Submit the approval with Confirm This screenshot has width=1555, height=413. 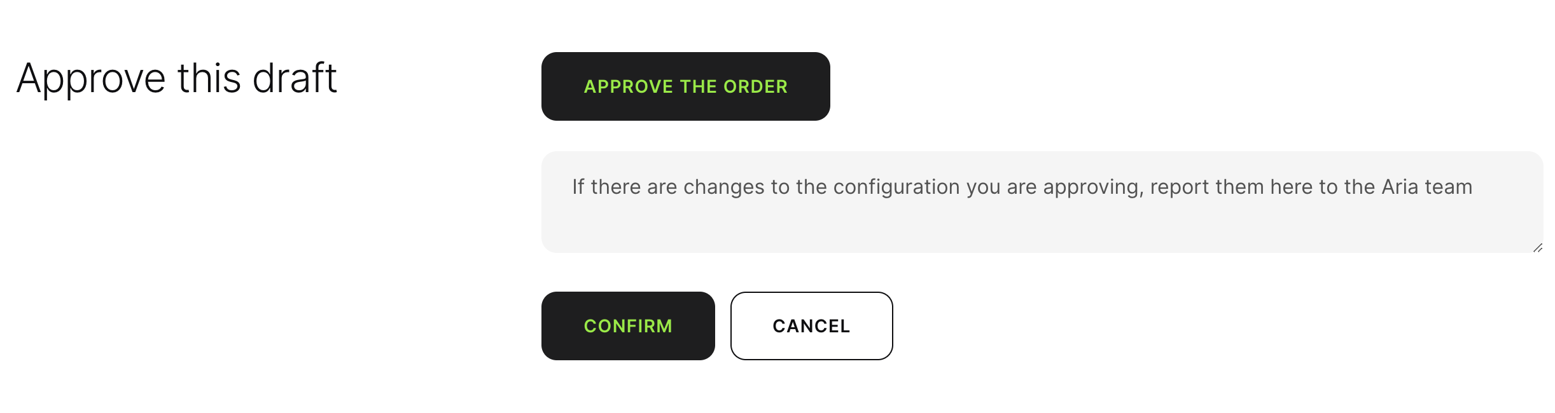[x=628, y=326]
